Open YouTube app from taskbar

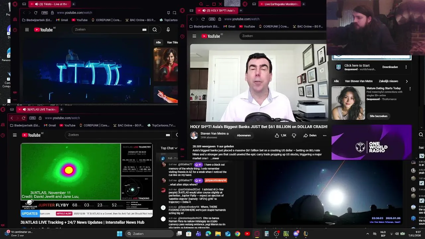(247, 234)
